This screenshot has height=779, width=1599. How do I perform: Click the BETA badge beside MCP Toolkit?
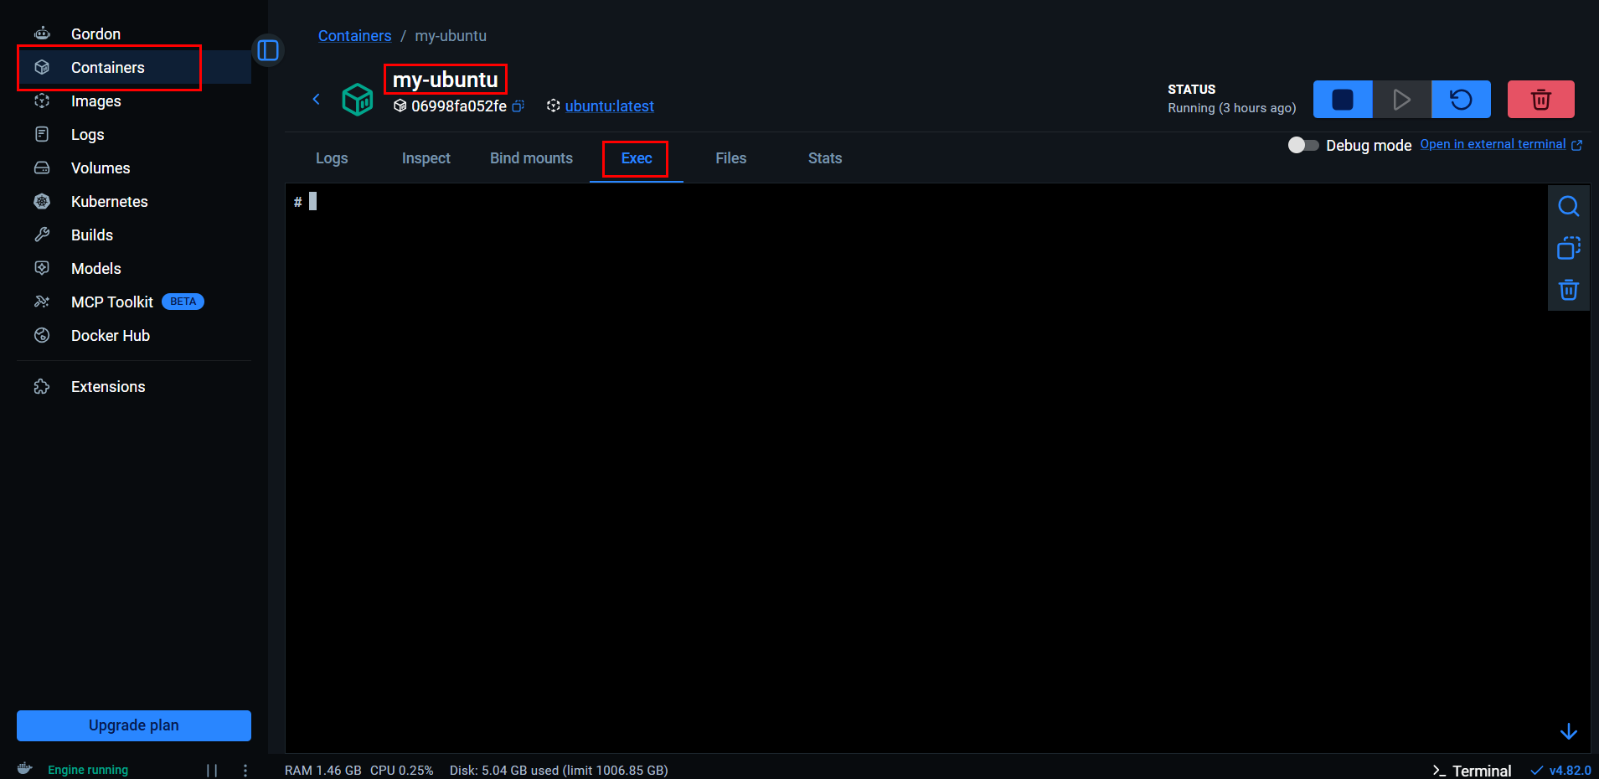183,302
